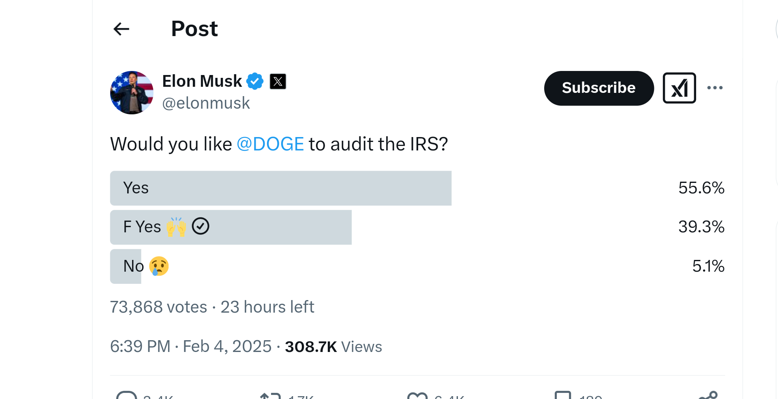778x399 pixels.
Task: Open Grok xAI explain button
Action: [x=679, y=88]
